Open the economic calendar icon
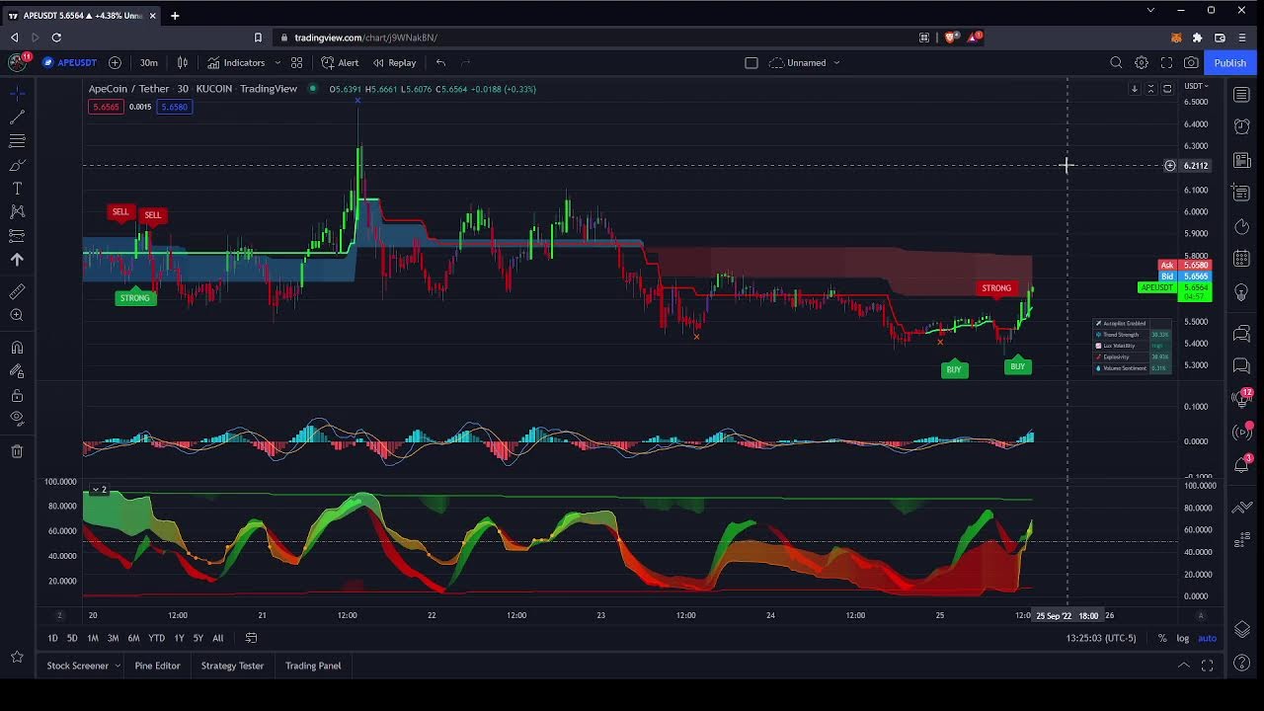The image size is (1264, 711). point(1242,260)
